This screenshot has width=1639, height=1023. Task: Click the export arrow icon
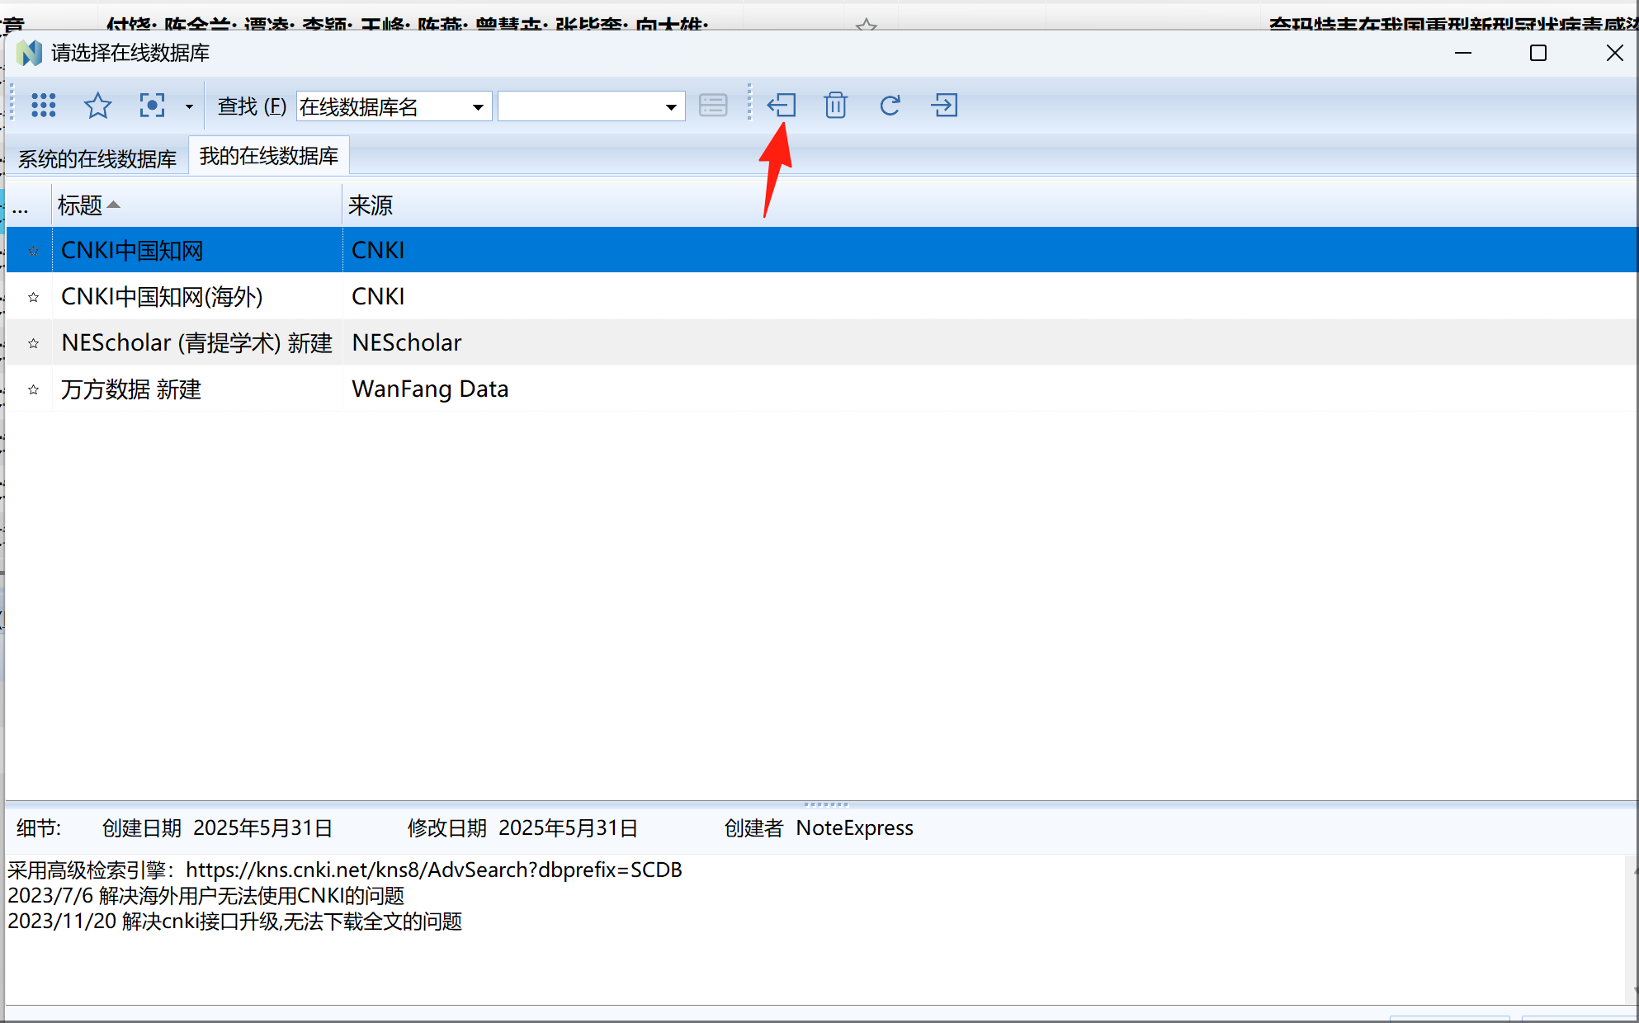tap(944, 106)
